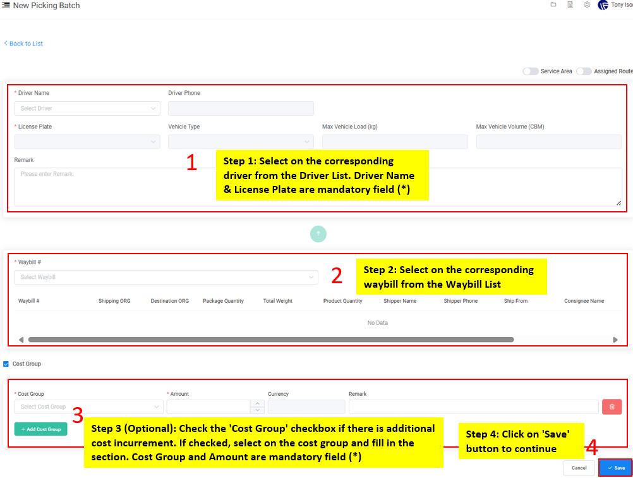Click the Max Vehicle Load field
Screen dimensions: 633x478
pyautogui.click(x=395, y=142)
